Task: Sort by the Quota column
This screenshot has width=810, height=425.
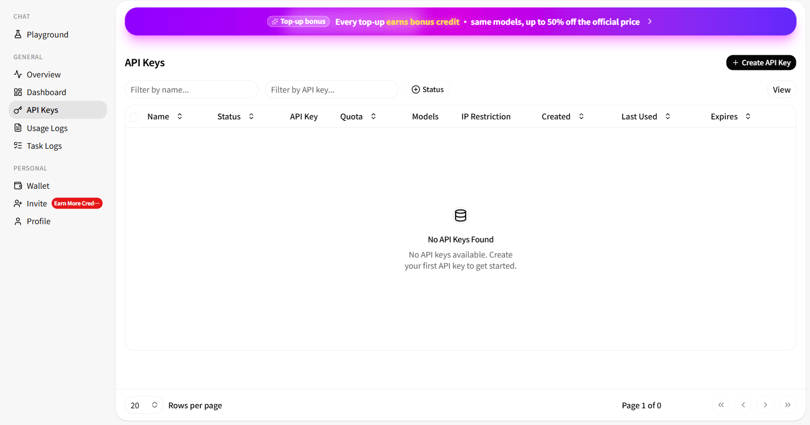Action: pos(358,116)
